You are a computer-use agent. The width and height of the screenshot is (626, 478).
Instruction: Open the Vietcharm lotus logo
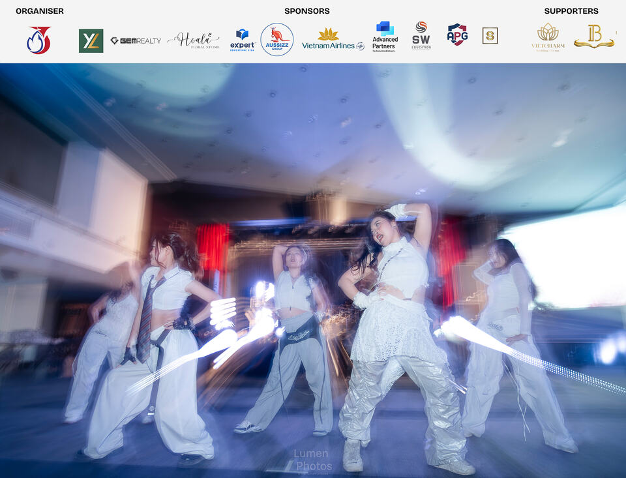[x=548, y=37]
